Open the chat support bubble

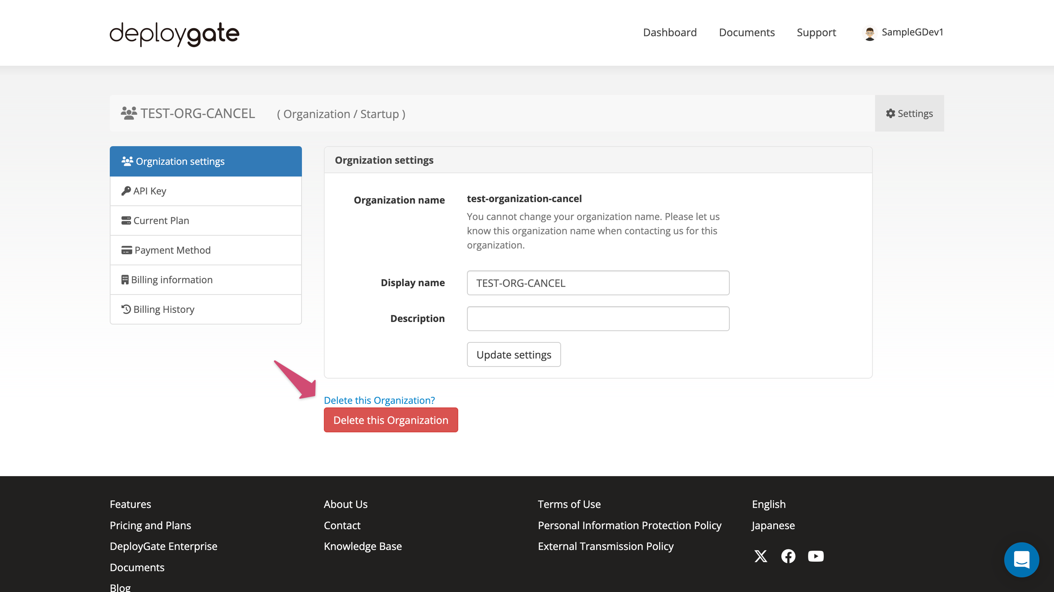pos(1022,560)
